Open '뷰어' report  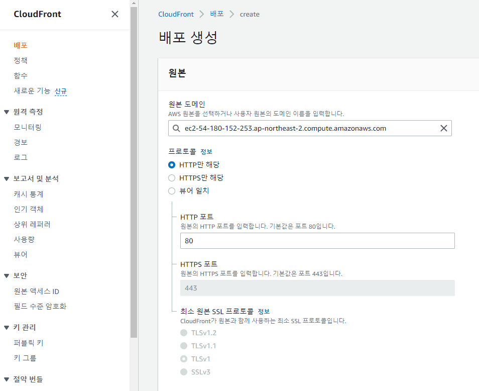tap(21, 255)
